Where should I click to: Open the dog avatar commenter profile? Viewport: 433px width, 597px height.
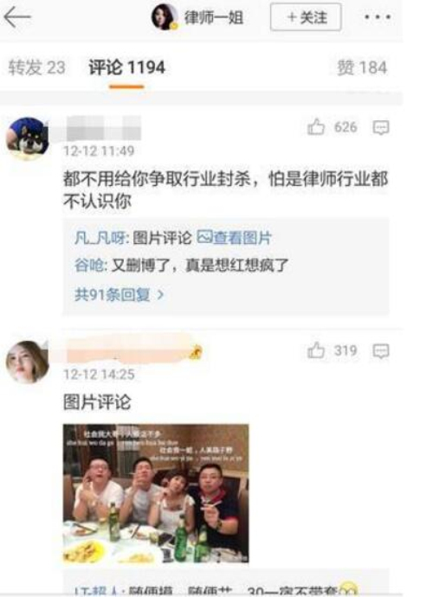[x=28, y=138]
